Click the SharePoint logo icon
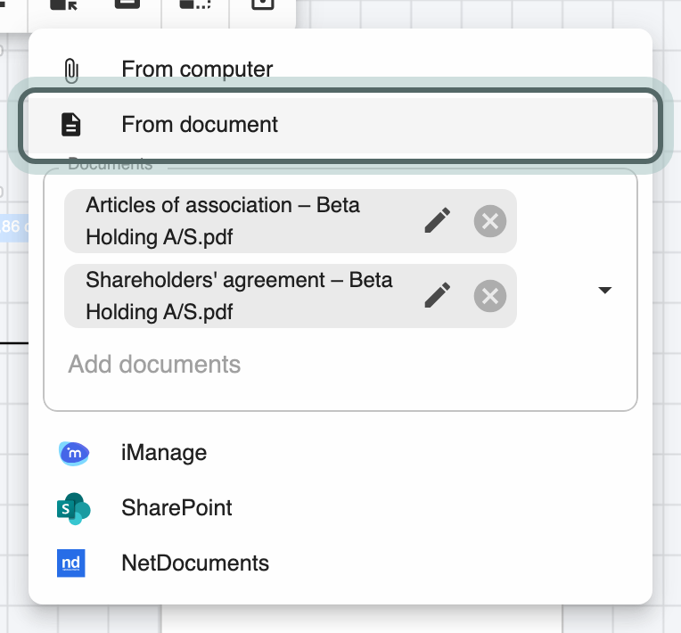Image resolution: width=681 pixels, height=633 pixels. pos(73,508)
